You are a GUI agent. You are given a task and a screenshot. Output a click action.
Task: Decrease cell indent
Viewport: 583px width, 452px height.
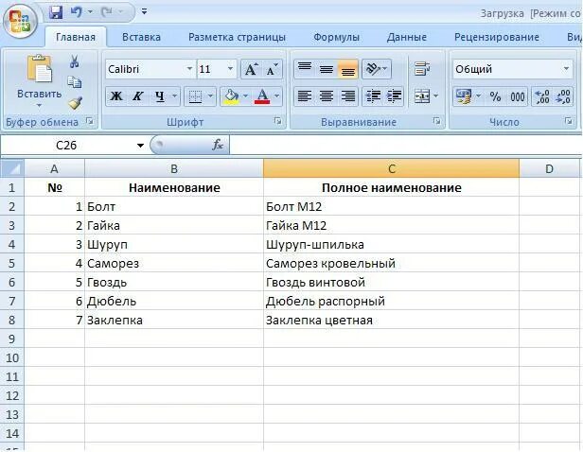(373, 96)
